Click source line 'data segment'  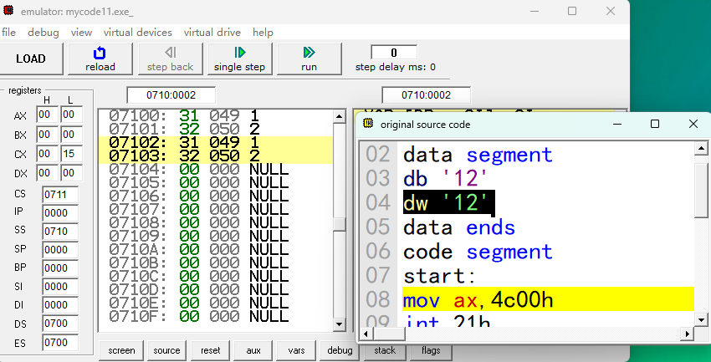coord(478,155)
